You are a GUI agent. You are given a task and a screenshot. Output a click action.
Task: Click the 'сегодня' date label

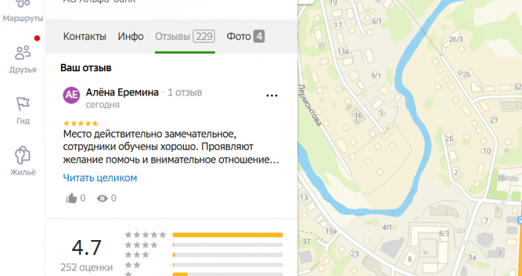(103, 105)
